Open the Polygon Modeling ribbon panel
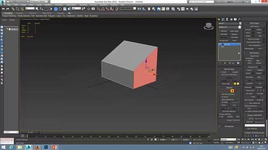 click(9, 16)
